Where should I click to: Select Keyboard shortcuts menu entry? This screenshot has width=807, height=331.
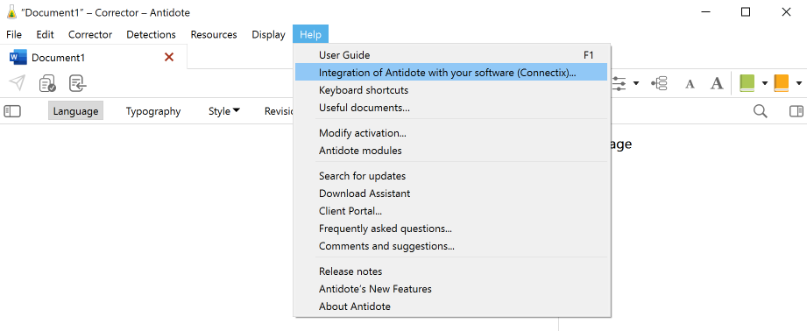point(451,90)
